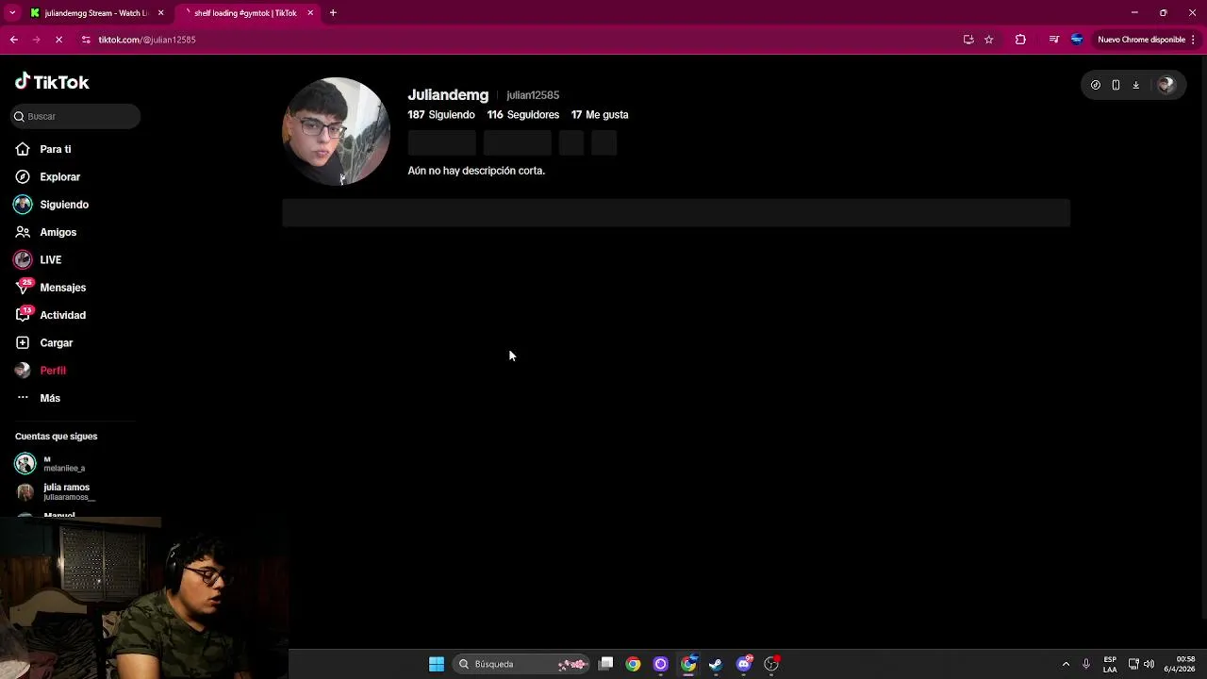1207x679 pixels.
Task: Close the shelf loading TikTok tab
Action: click(x=310, y=13)
